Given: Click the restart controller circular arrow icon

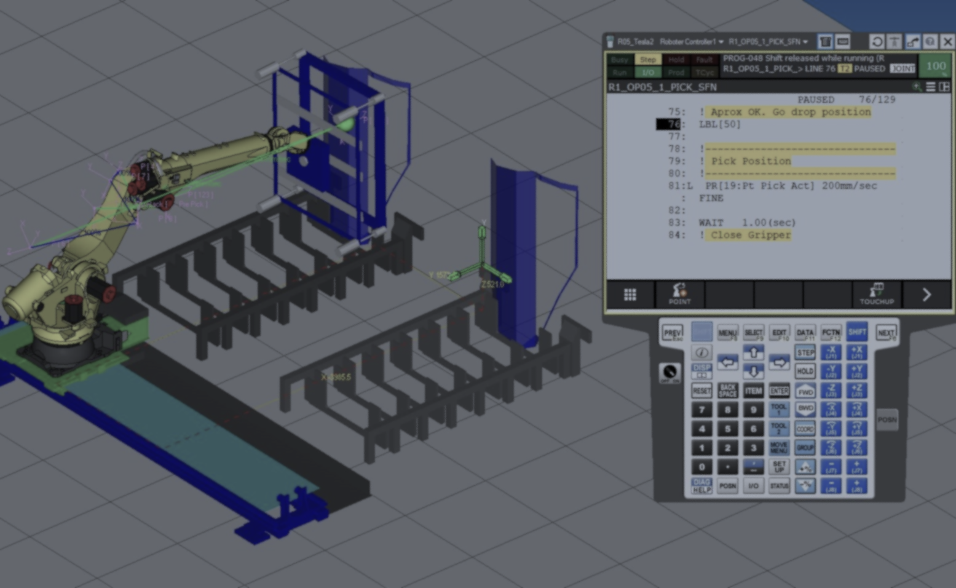Looking at the screenshot, I should (x=877, y=42).
